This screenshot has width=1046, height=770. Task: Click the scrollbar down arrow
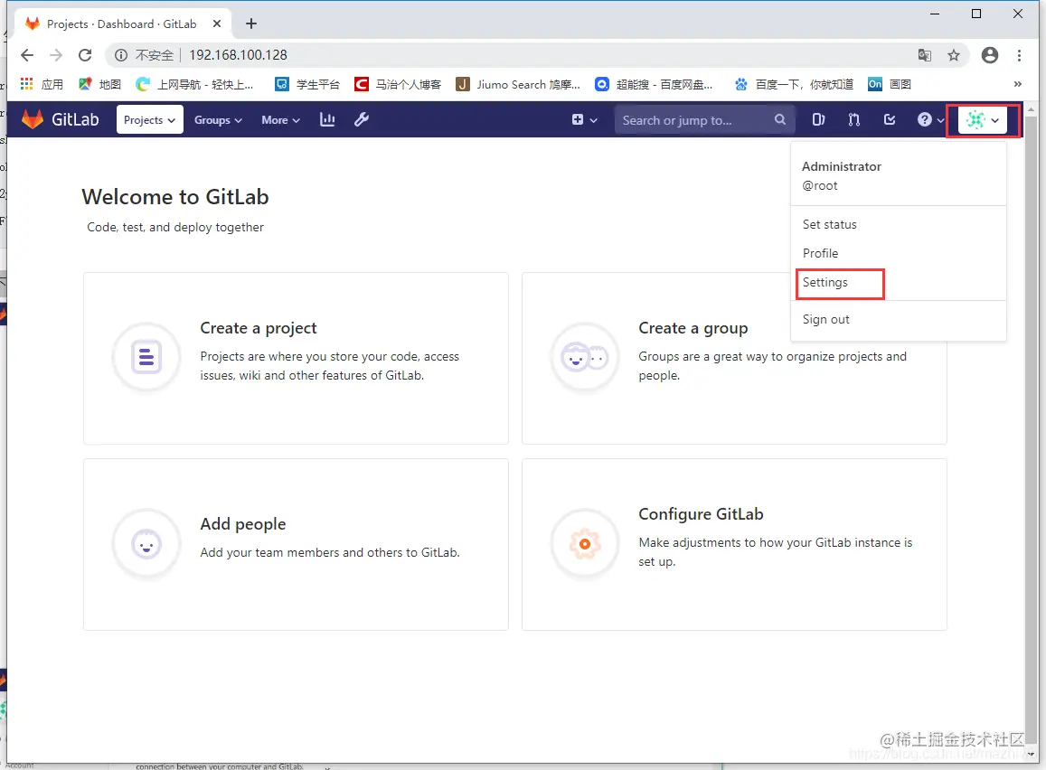tap(1031, 755)
